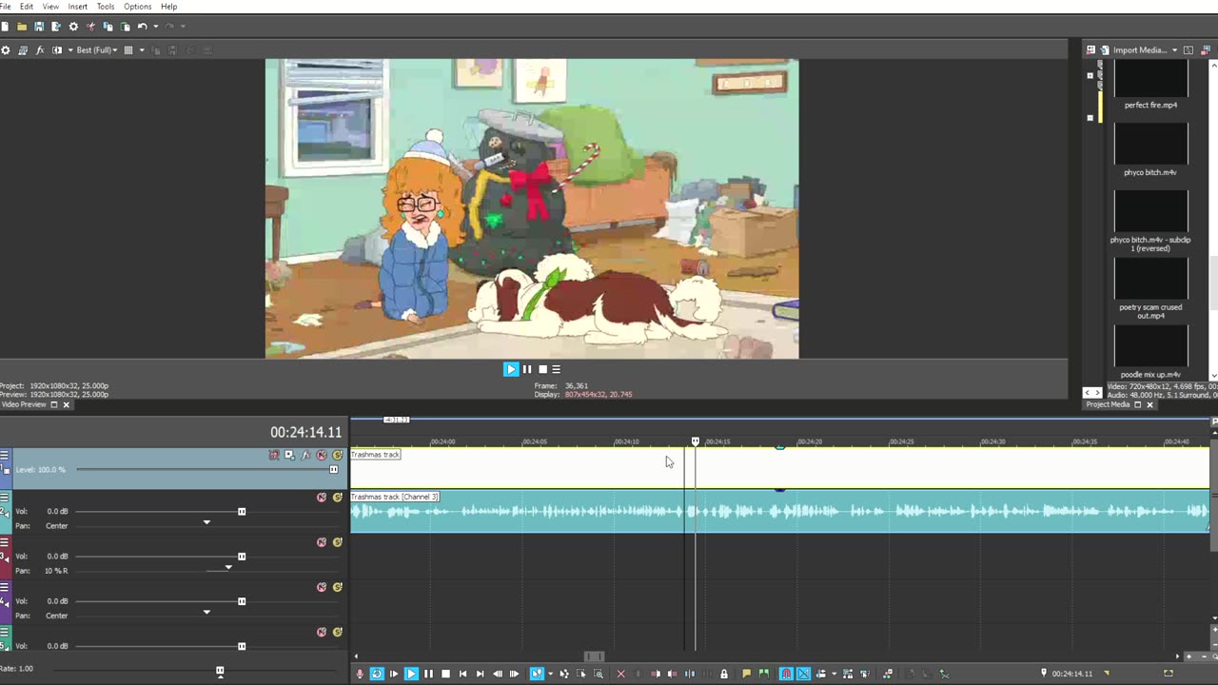Open the Options menu
This screenshot has width=1218, height=685.
coord(138,7)
